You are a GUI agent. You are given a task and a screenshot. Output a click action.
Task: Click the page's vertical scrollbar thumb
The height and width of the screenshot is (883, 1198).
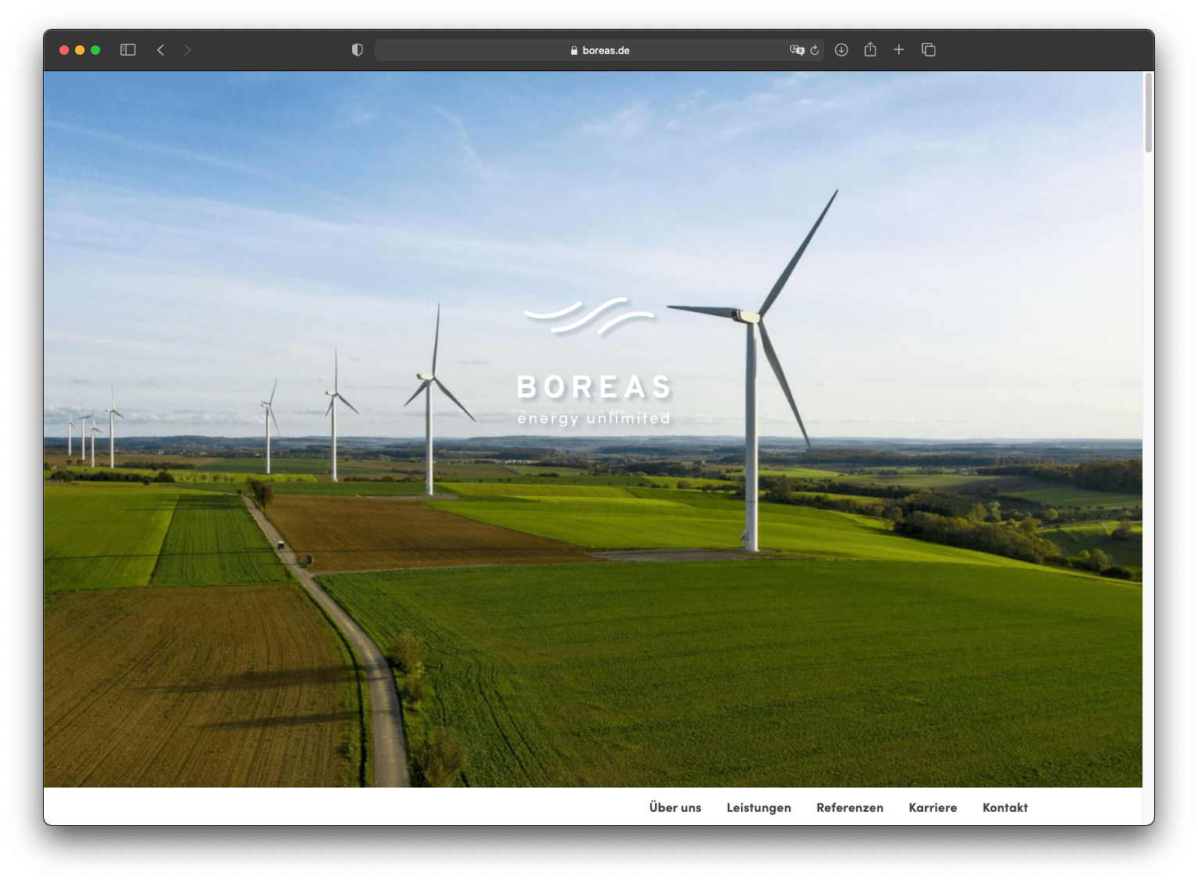click(1149, 113)
